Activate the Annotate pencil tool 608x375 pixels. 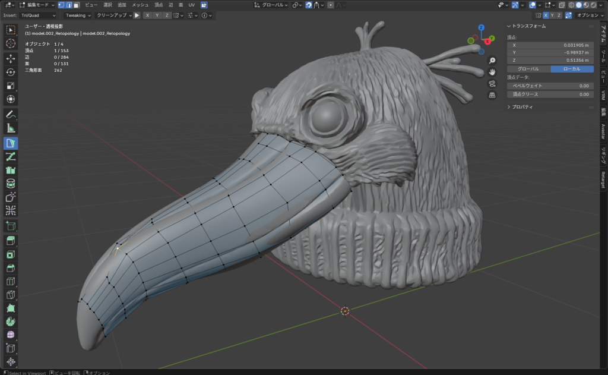[11, 114]
